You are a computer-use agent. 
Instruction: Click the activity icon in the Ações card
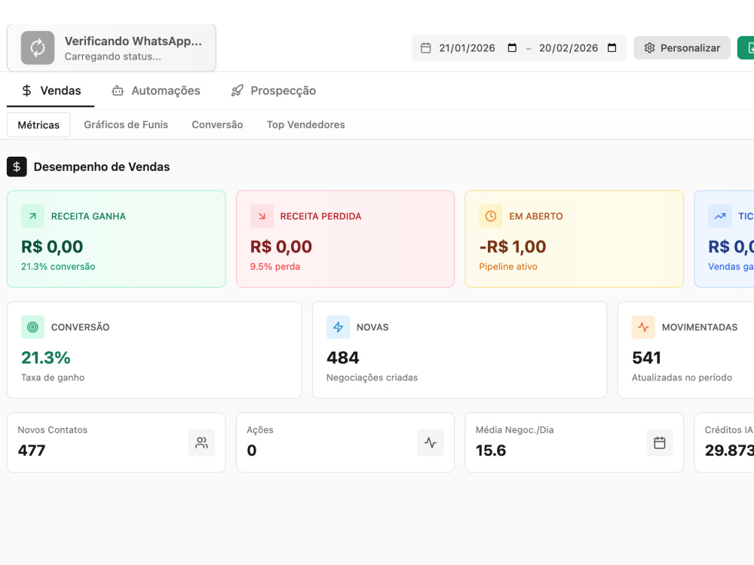(431, 442)
